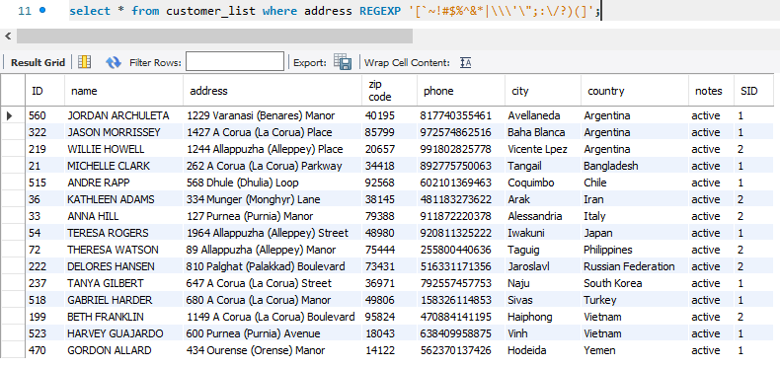Select city cell Jaroslavl

(543, 266)
